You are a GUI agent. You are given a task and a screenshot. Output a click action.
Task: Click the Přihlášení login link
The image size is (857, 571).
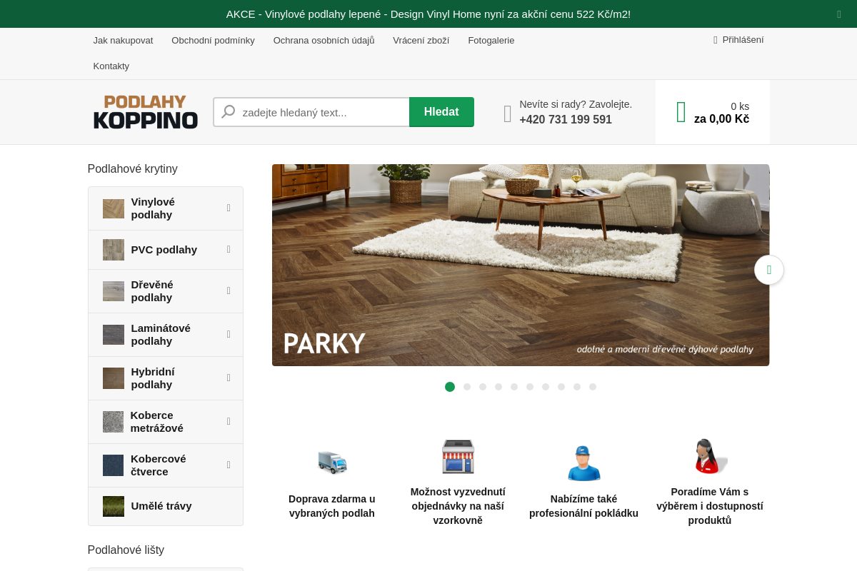(x=743, y=40)
